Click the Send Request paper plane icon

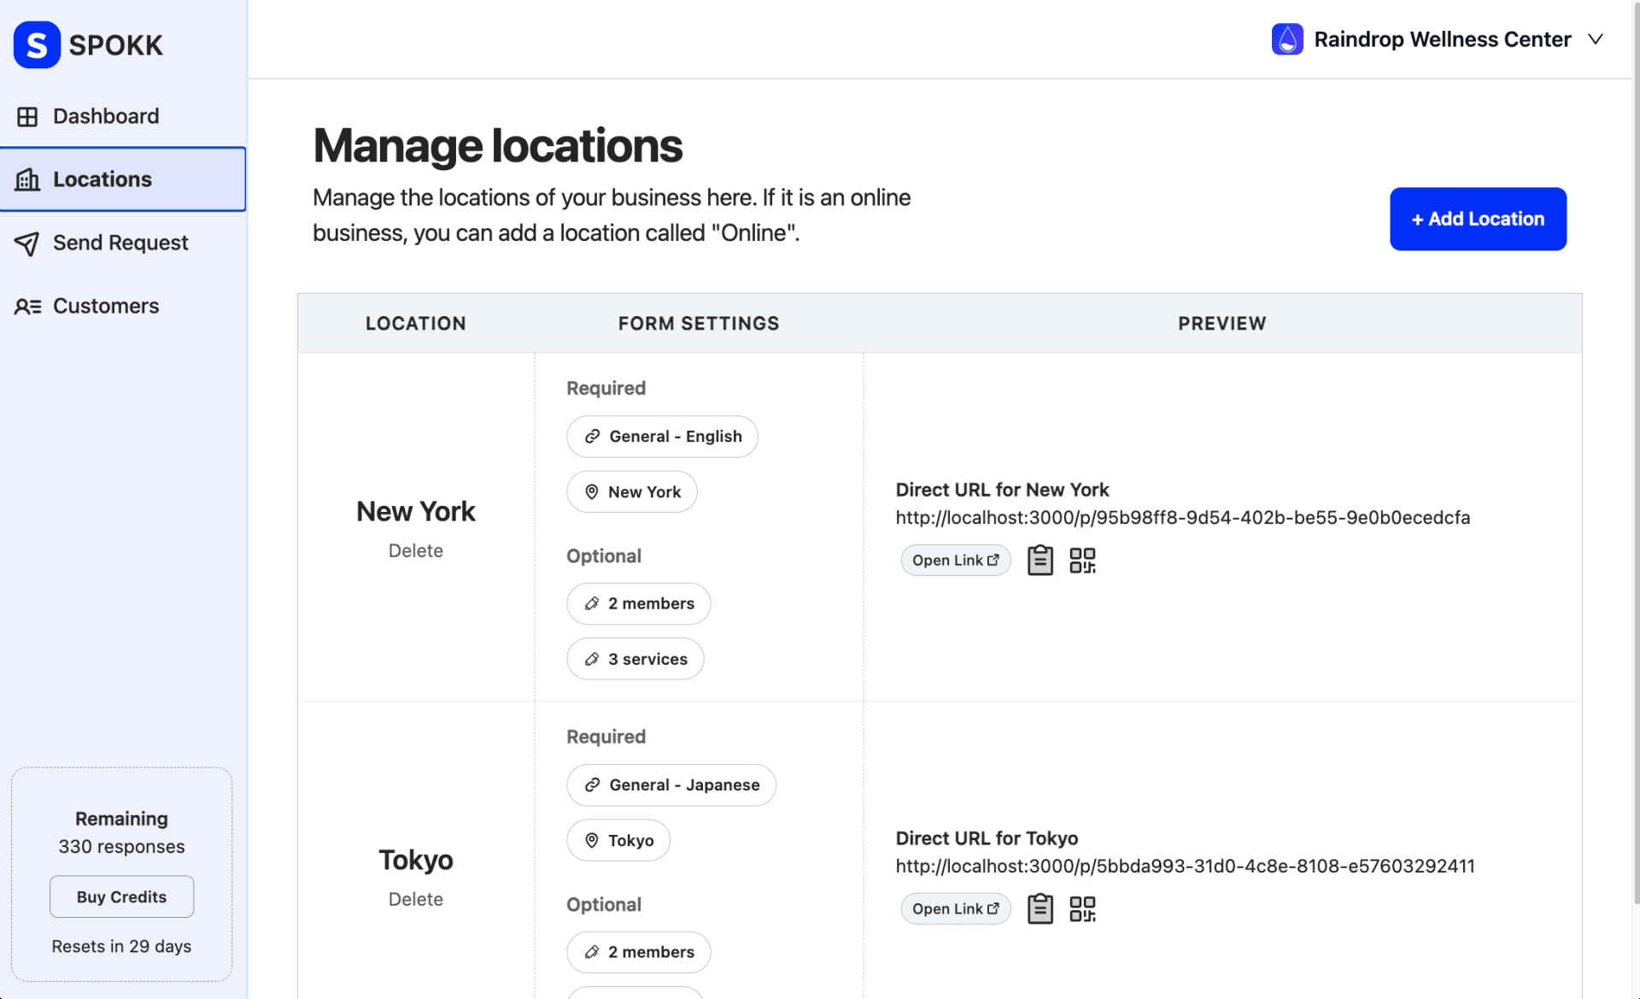27,244
